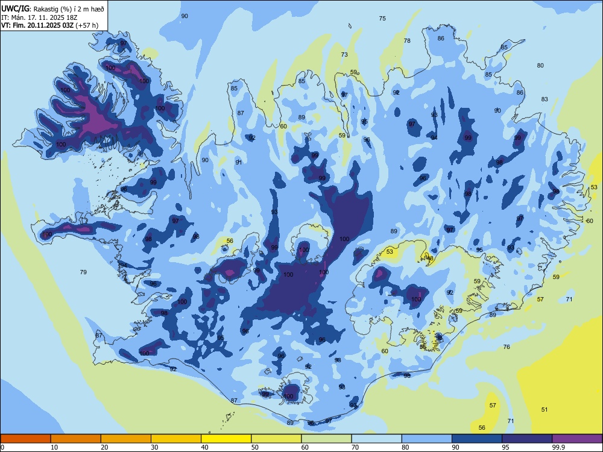Click the 'IT: Mán. 17. 11. 2025 18Z' line
Viewport: 603px width, 452px height.
click(x=40, y=17)
